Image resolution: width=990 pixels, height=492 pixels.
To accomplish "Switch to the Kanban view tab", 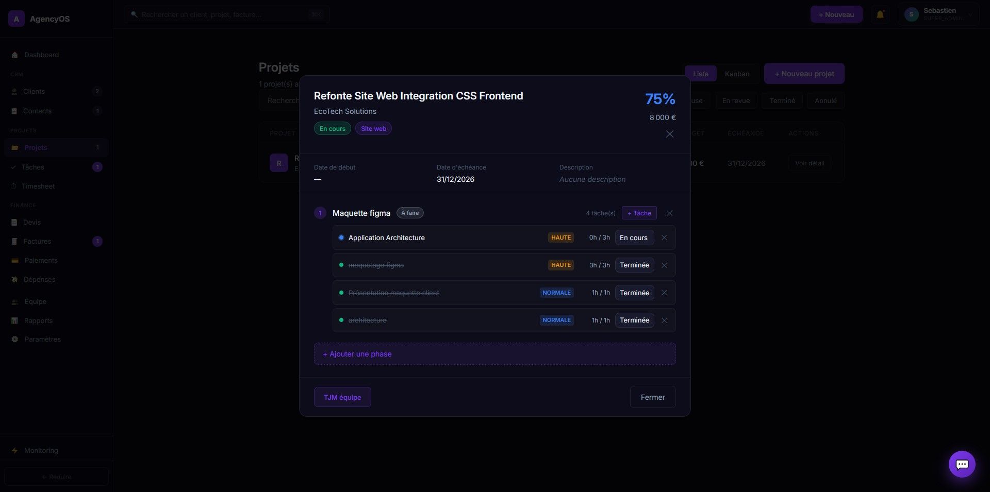I will coord(737,74).
